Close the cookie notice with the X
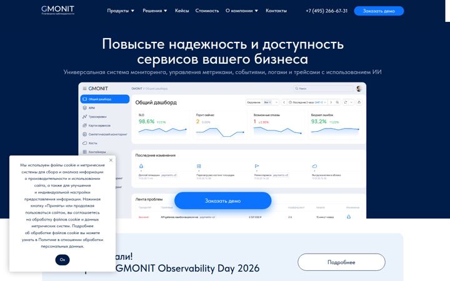Screen dimensions: 450x281 [111, 160]
